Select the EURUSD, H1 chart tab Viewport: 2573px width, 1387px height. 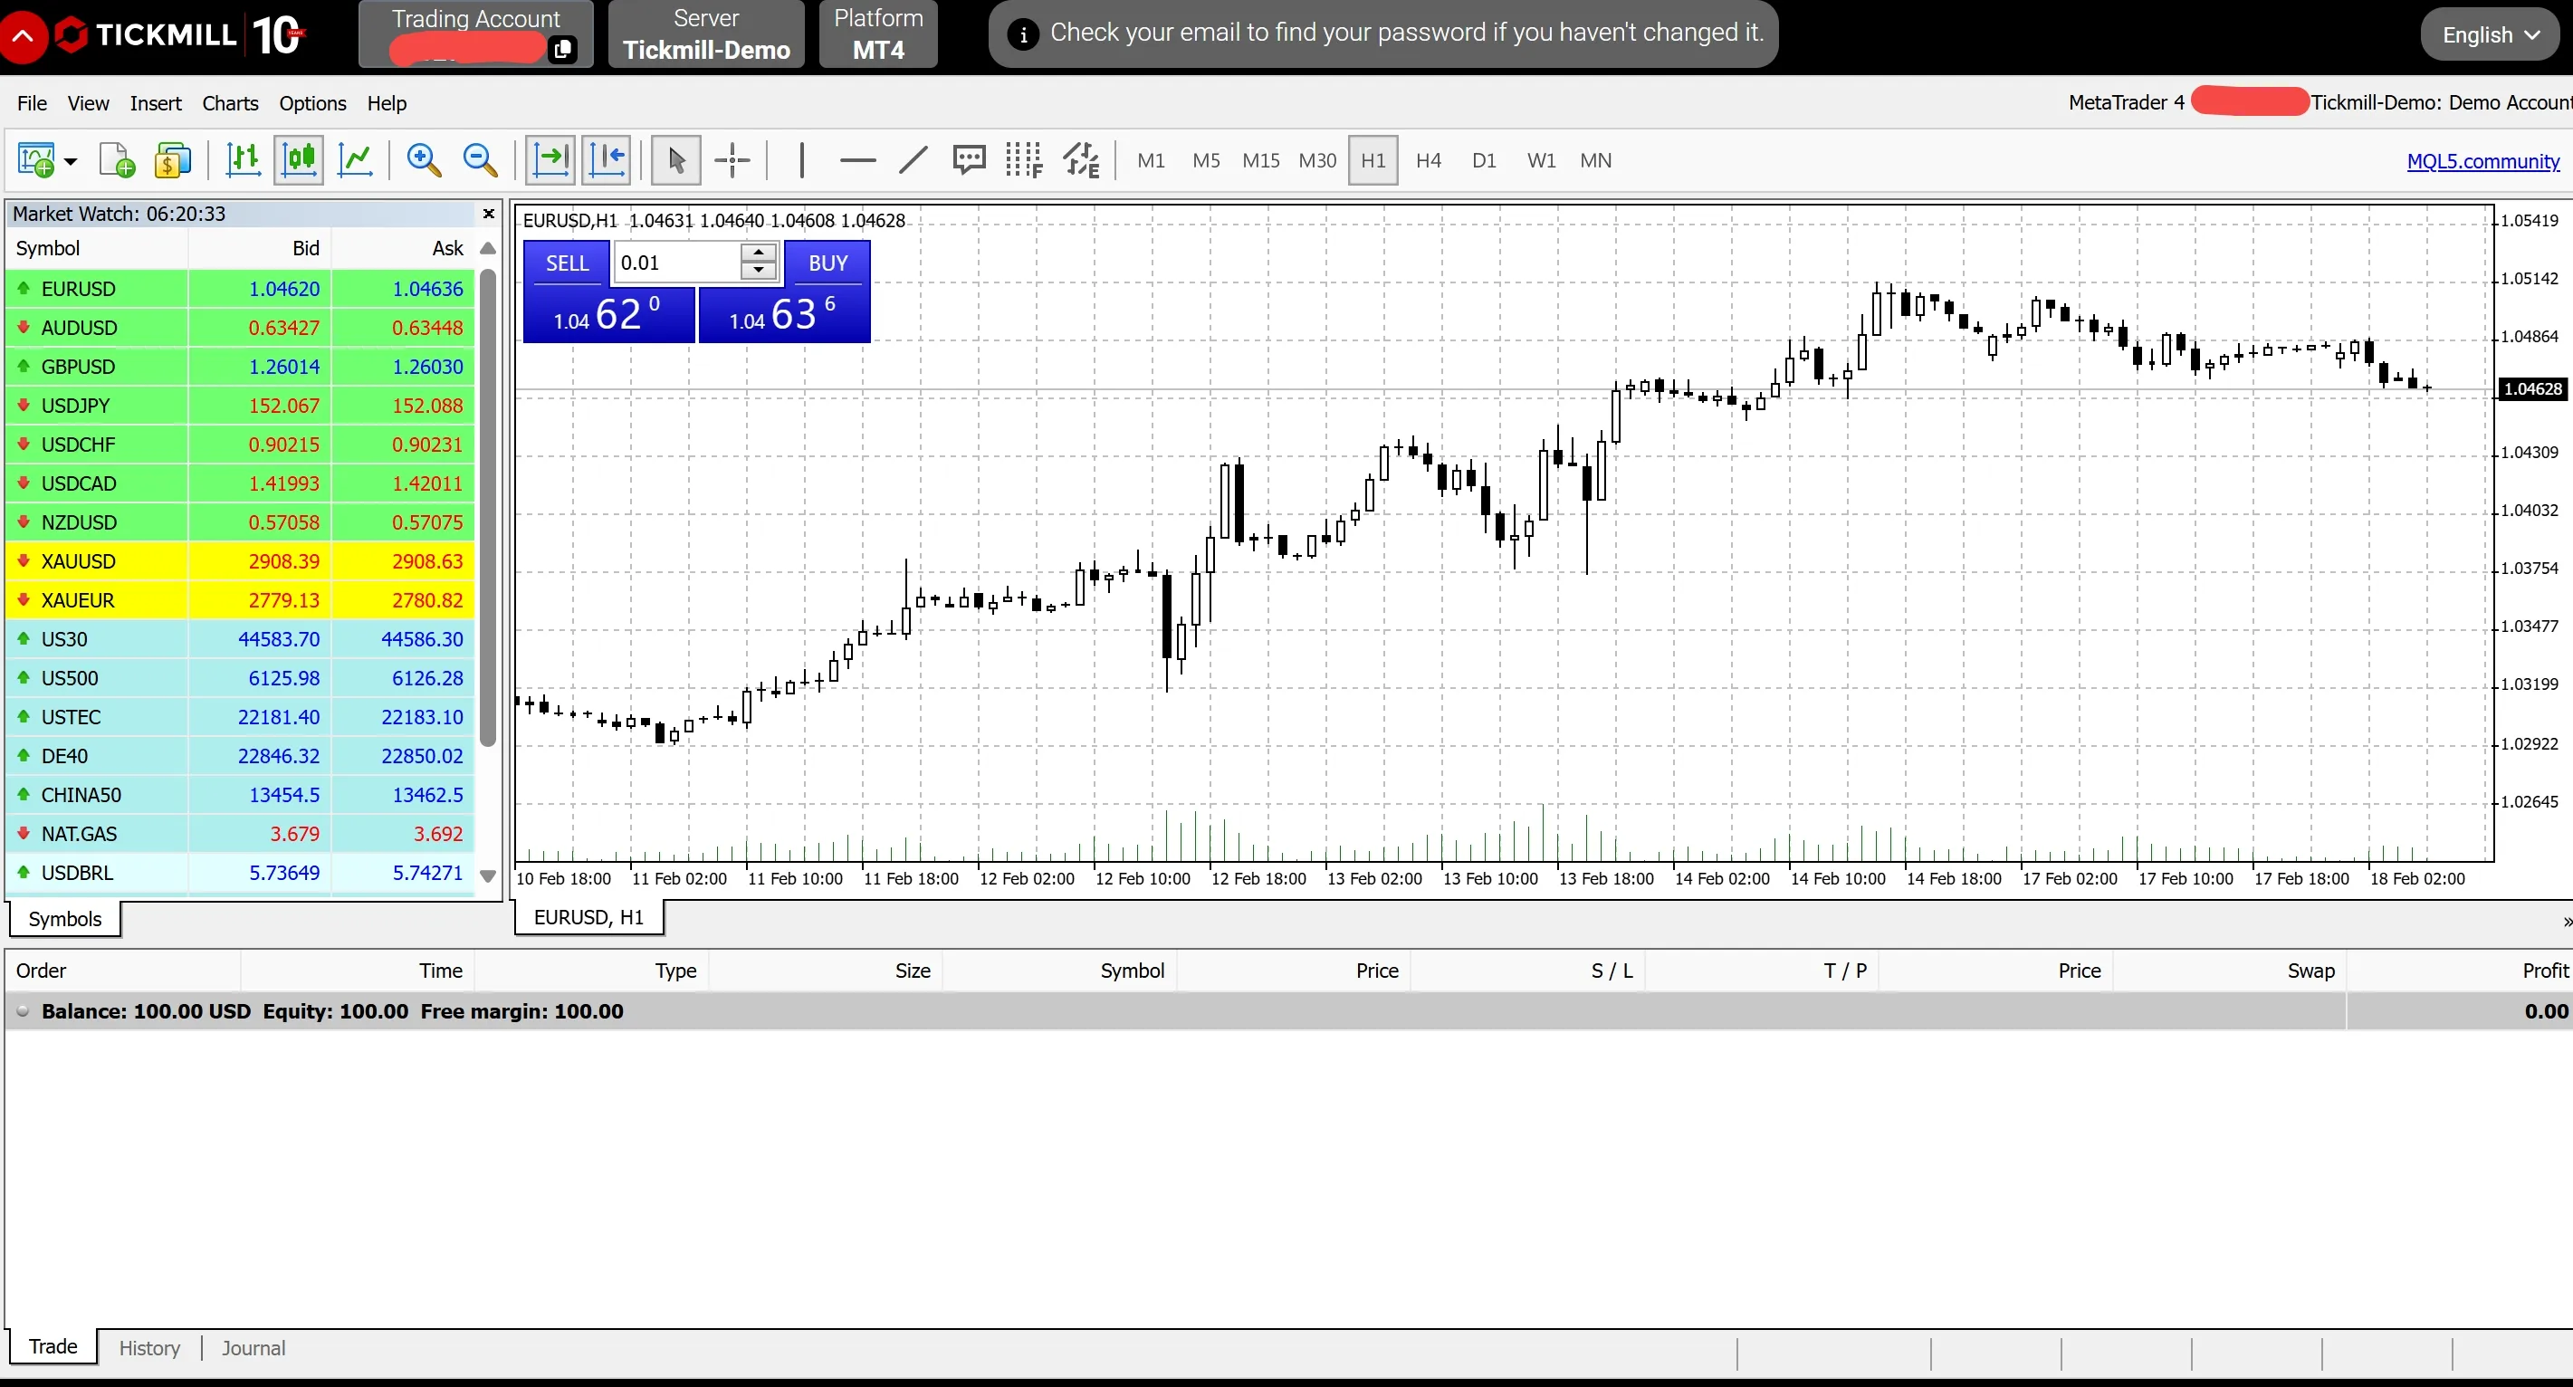point(588,918)
